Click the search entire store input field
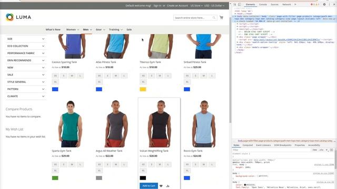 pyautogui.click(x=195, y=18)
